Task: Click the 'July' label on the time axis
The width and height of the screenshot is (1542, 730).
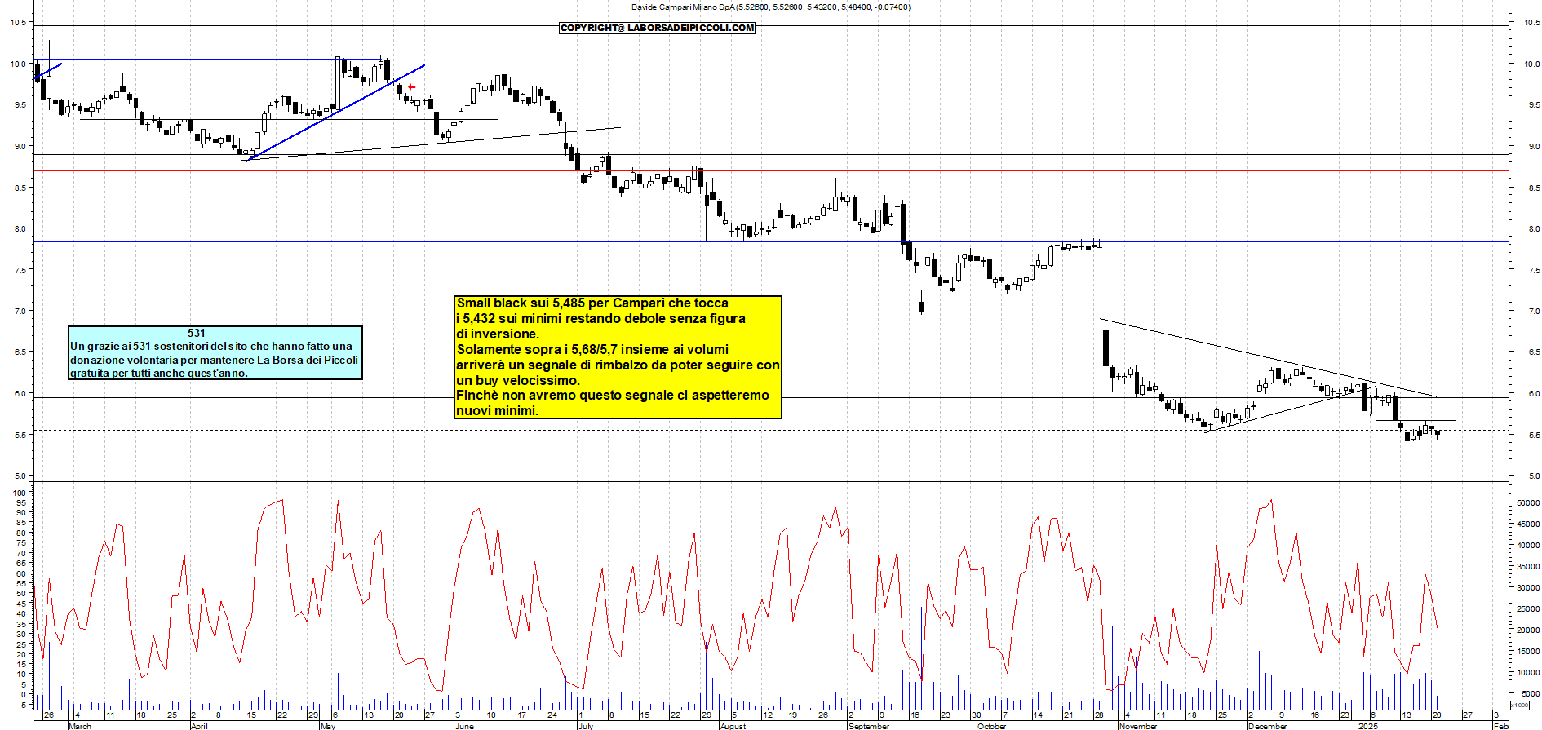Action: pos(586,726)
